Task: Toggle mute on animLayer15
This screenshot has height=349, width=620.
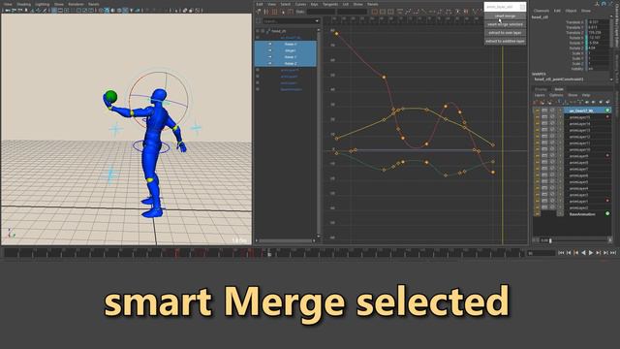Action: coord(552,117)
